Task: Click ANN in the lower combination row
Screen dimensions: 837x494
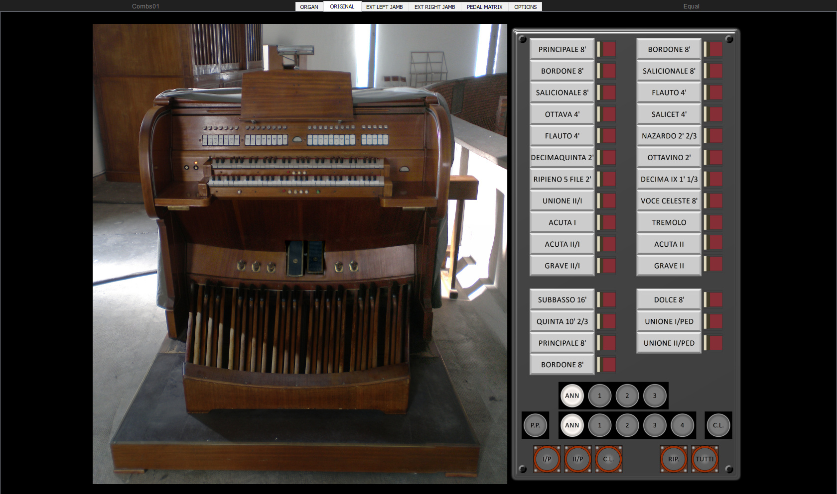Action: [572, 425]
